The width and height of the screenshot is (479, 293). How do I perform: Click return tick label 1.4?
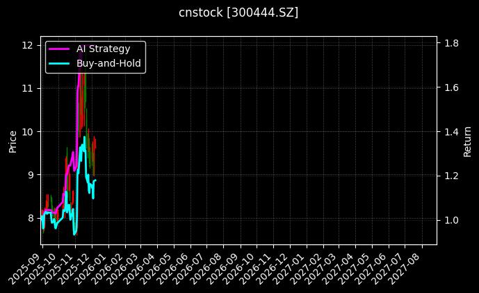point(451,132)
